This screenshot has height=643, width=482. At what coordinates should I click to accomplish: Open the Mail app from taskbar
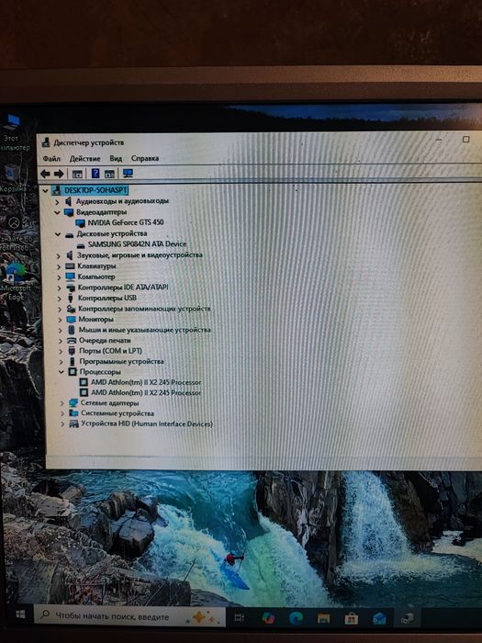(x=379, y=618)
